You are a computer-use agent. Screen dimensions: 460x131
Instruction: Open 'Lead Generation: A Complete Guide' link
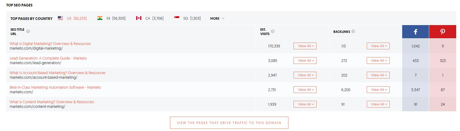click(x=48, y=58)
